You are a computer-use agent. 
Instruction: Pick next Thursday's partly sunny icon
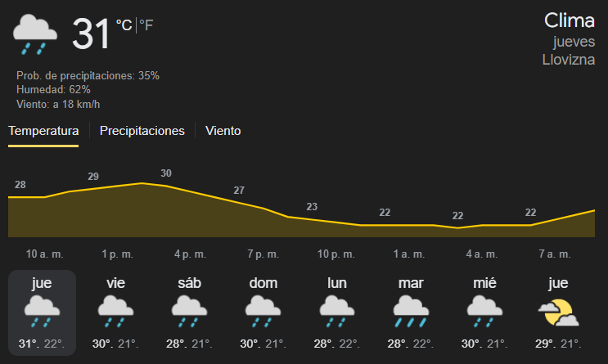558,312
